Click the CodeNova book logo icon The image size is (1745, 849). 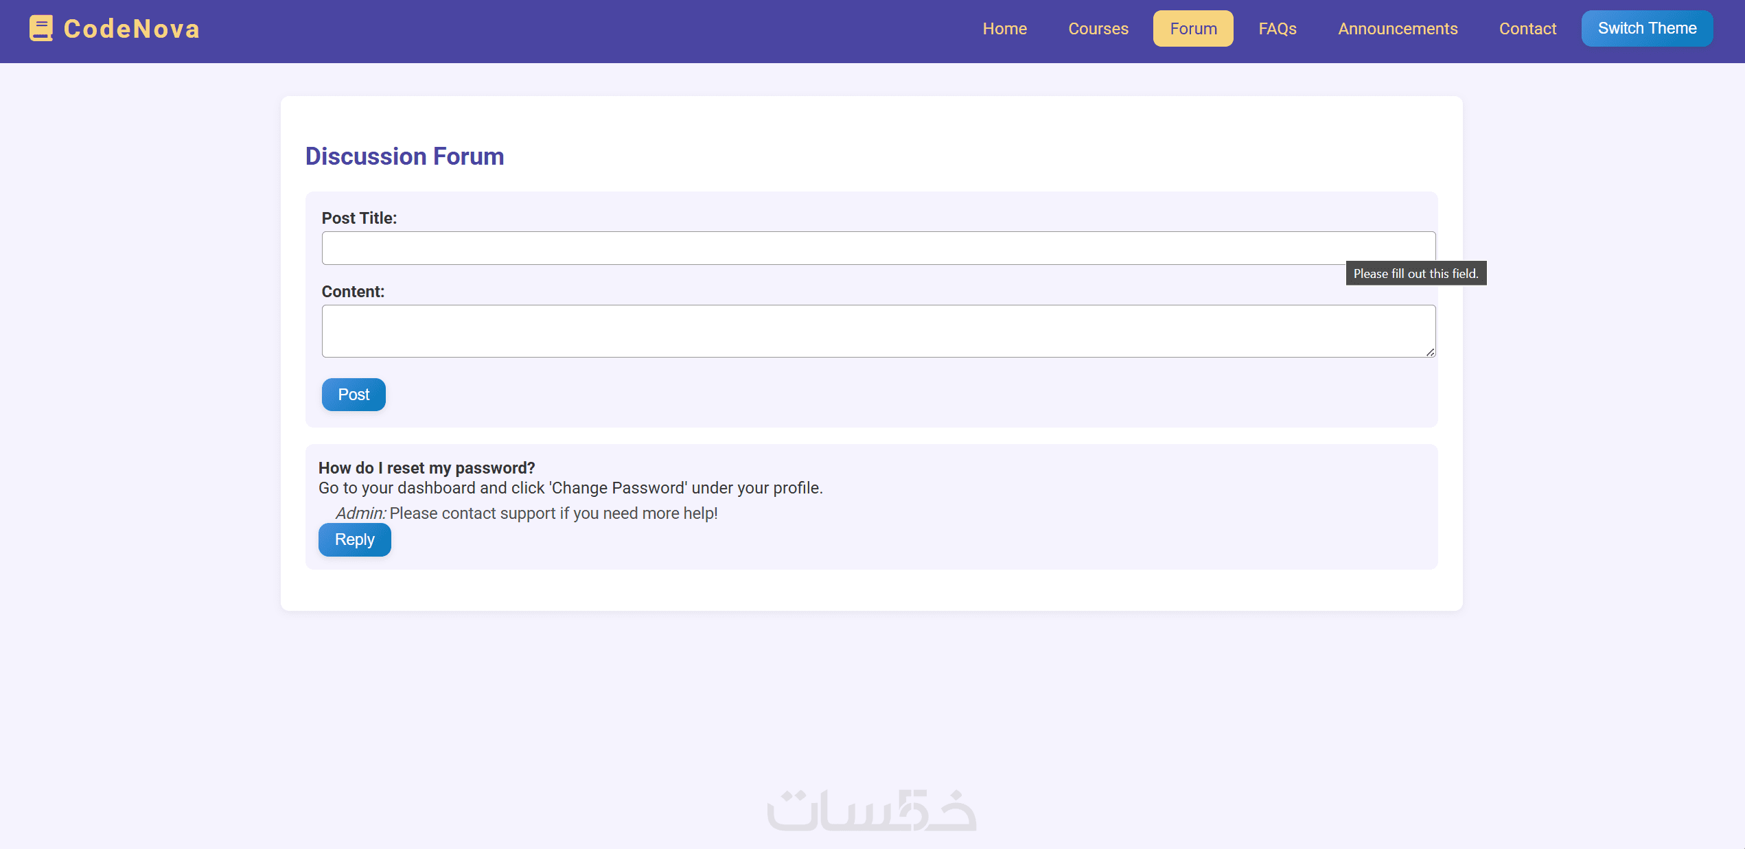[x=41, y=28]
